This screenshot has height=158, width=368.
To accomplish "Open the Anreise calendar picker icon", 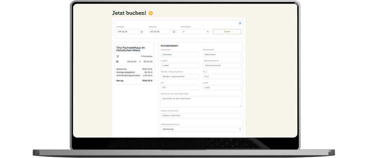I will click(142, 32).
